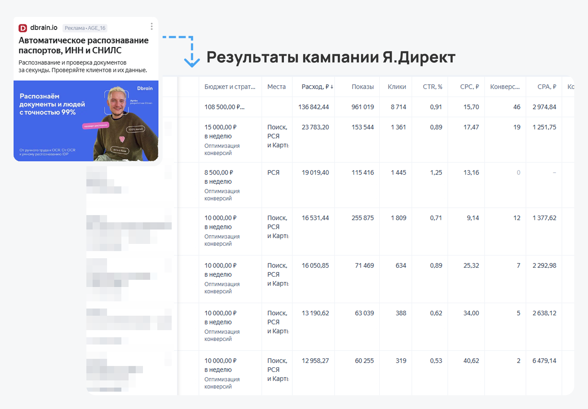588x409 pixels.
Task: Click the sort arrow next to Расход, ₽
Action: (331, 87)
